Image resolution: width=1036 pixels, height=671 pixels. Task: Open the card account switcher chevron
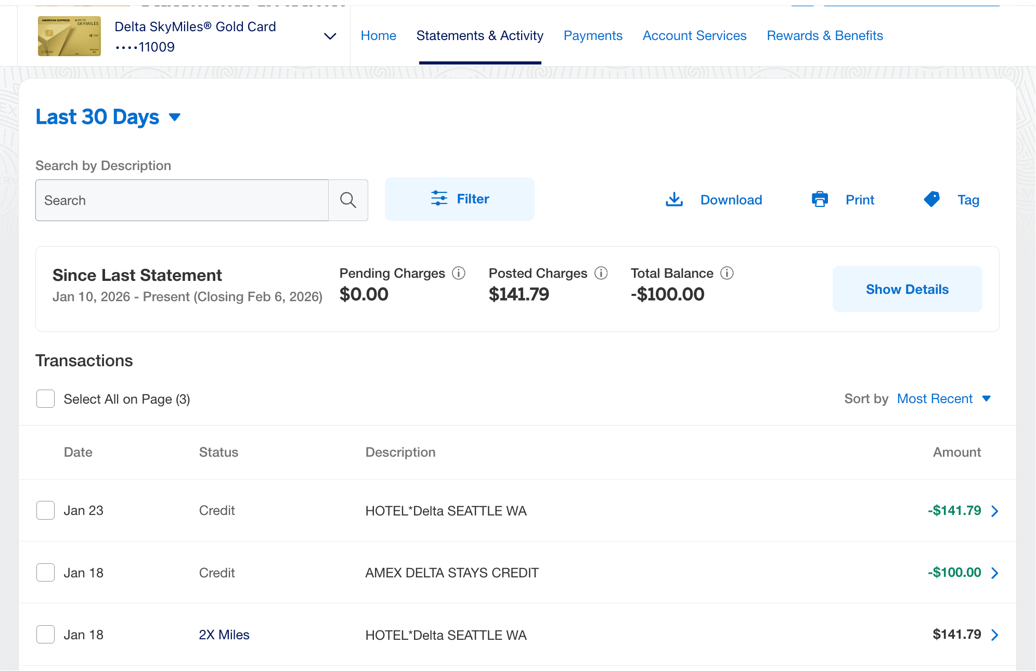pyautogui.click(x=330, y=36)
